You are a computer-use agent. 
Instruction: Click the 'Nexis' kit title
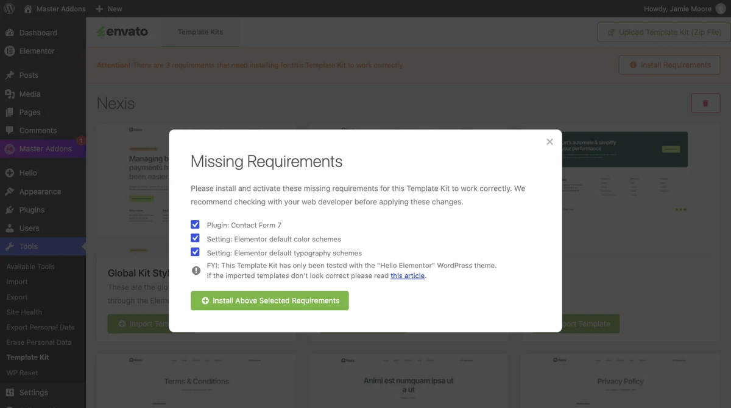click(x=116, y=103)
